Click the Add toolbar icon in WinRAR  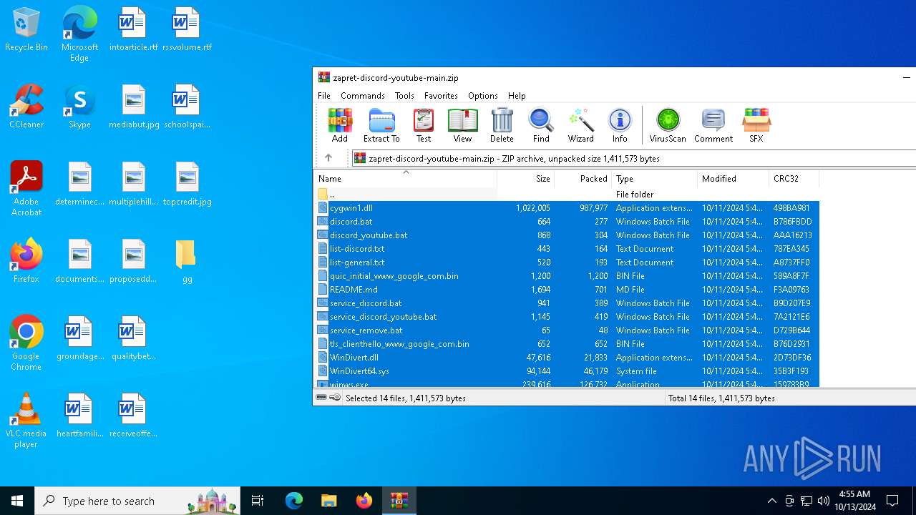click(x=340, y=125)
